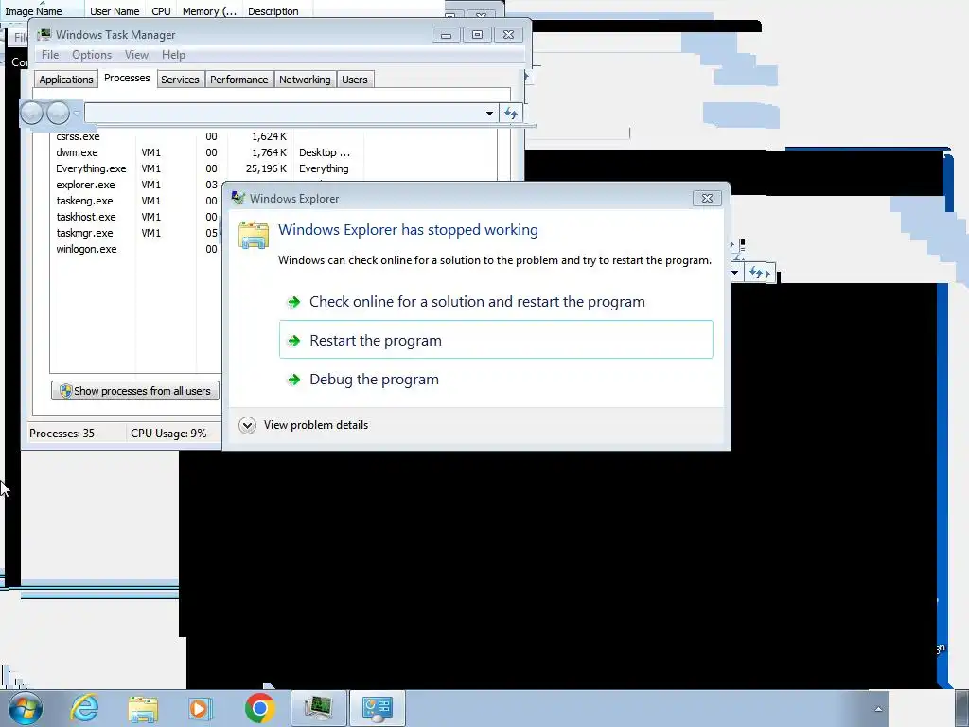Switch to the Applications tab
Image resolution: width=969 pixels, height=727 pixels.
pyautogui.click(x=66, y=80)
